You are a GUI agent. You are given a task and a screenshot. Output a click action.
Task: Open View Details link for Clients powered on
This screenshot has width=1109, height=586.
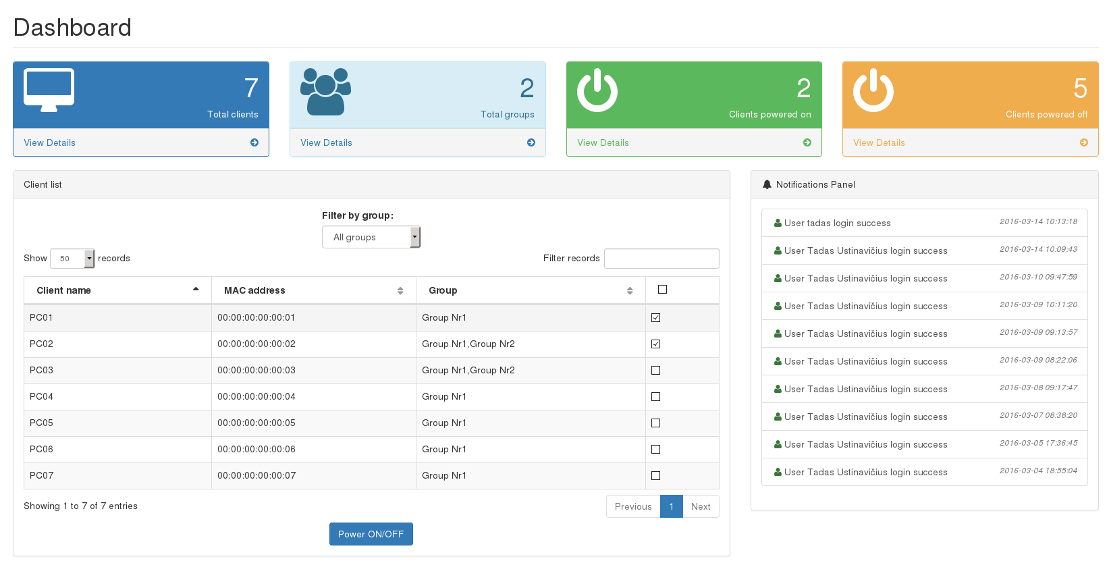click(603, 142)
